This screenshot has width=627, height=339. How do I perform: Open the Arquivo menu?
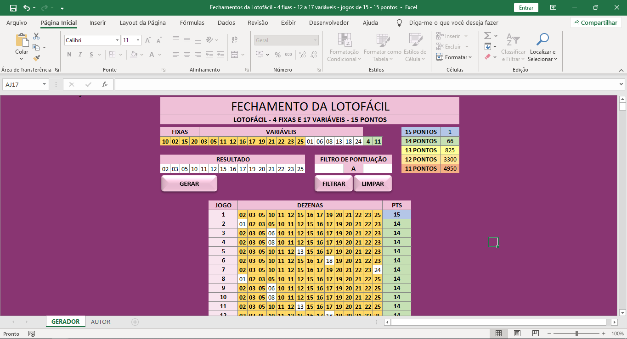[17, 22]
